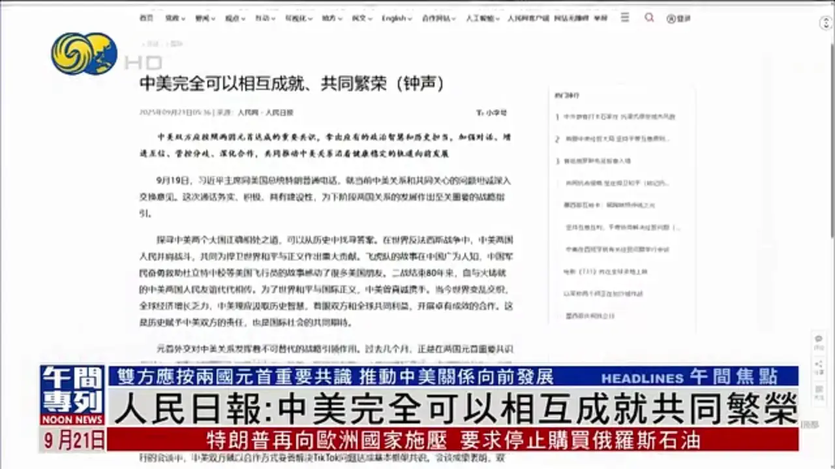Click the breadcrumb path above the headline

[x=162, y=44]
